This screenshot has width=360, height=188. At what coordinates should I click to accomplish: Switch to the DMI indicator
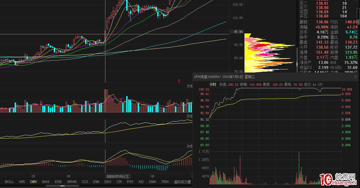pos(96,182)
